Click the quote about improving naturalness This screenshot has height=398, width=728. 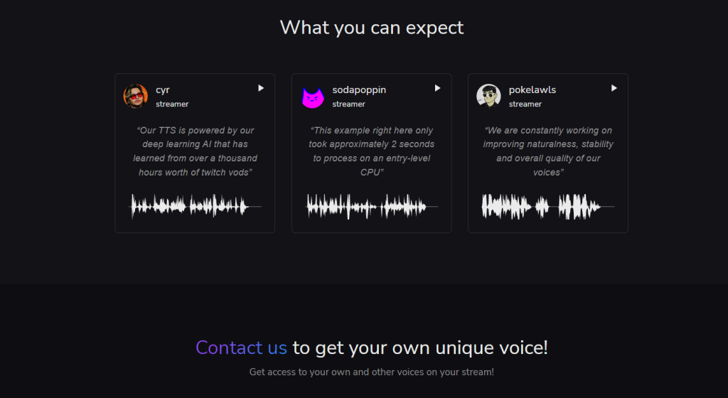coord(547,151)
